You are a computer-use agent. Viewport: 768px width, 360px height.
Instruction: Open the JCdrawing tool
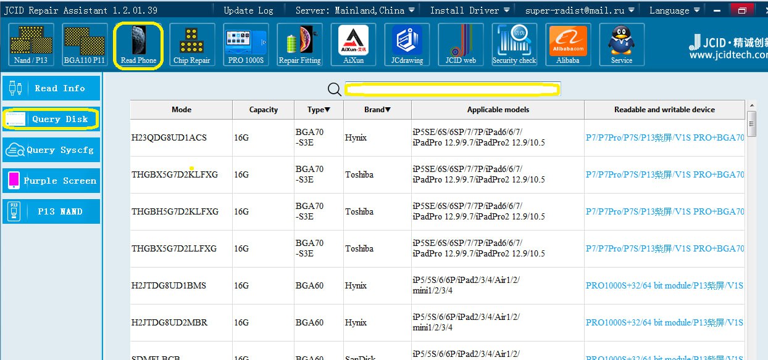pyautogui.click(x=407, y=44)
